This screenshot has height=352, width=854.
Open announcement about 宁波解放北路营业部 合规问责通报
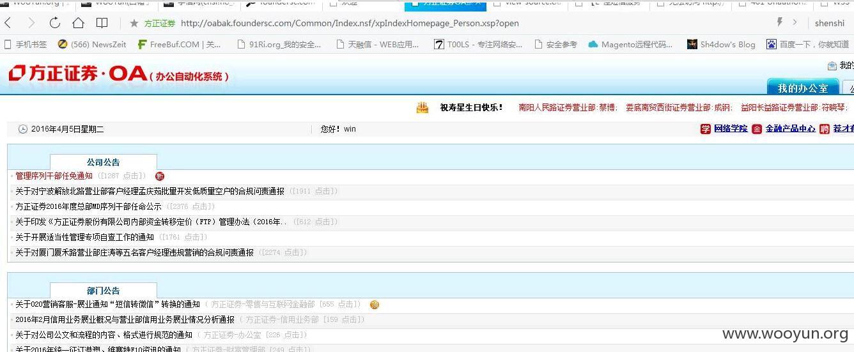[150, 191]
